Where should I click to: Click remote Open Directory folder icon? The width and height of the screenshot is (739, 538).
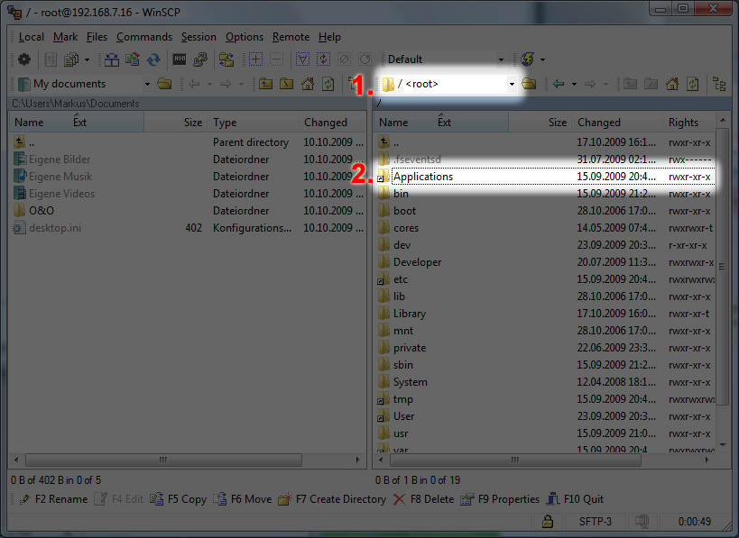(x=529, y=84)
